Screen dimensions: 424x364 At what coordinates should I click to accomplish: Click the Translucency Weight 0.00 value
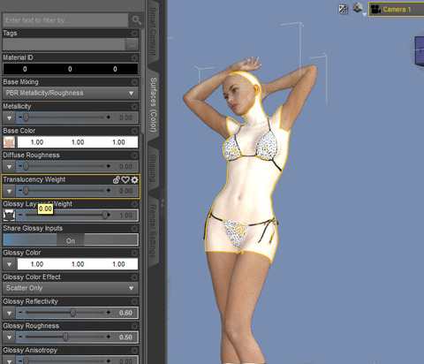(125, 191)
